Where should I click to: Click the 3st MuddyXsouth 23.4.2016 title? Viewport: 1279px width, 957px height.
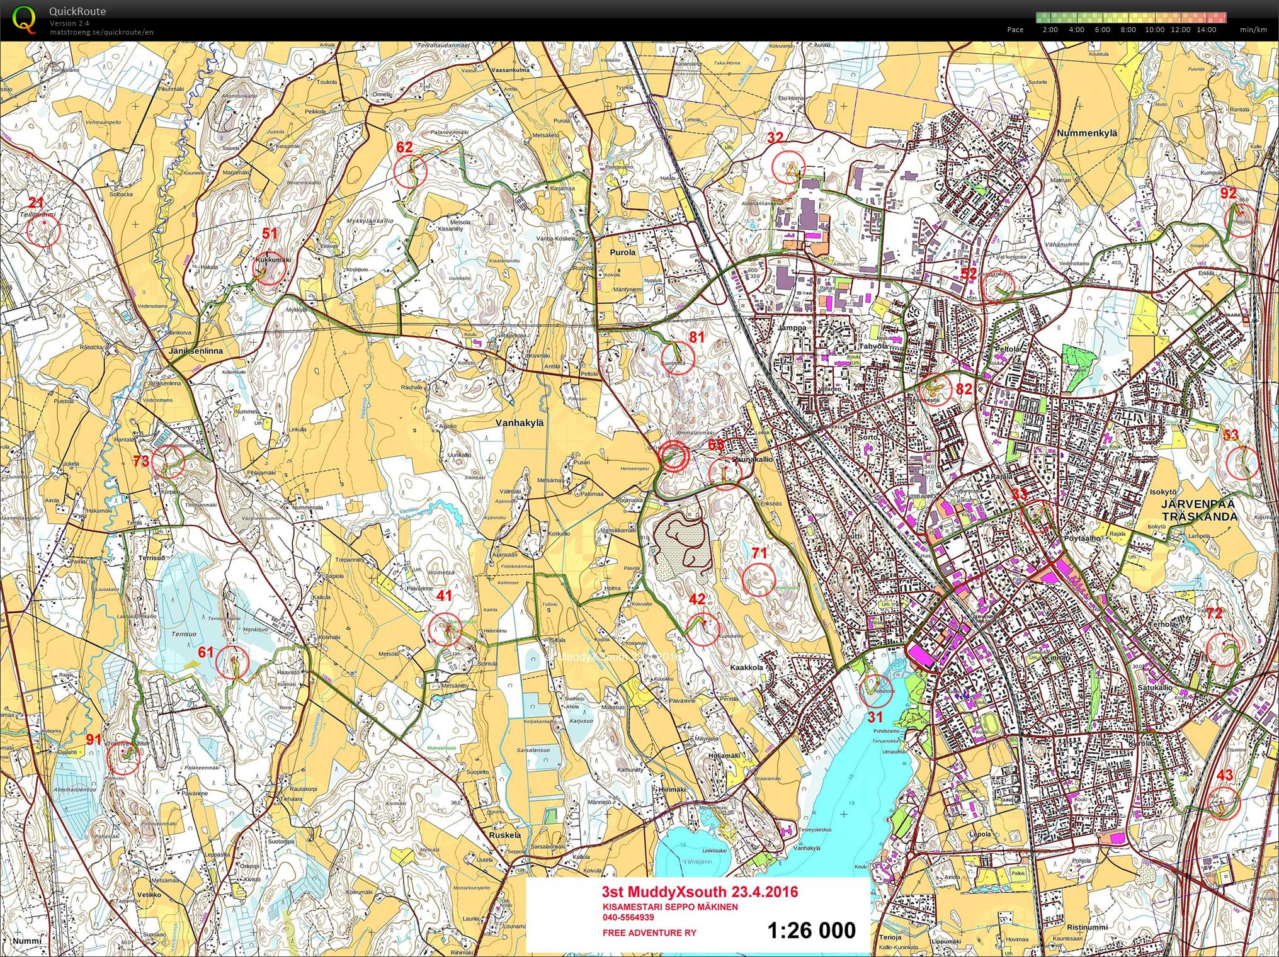coord(700,892)
